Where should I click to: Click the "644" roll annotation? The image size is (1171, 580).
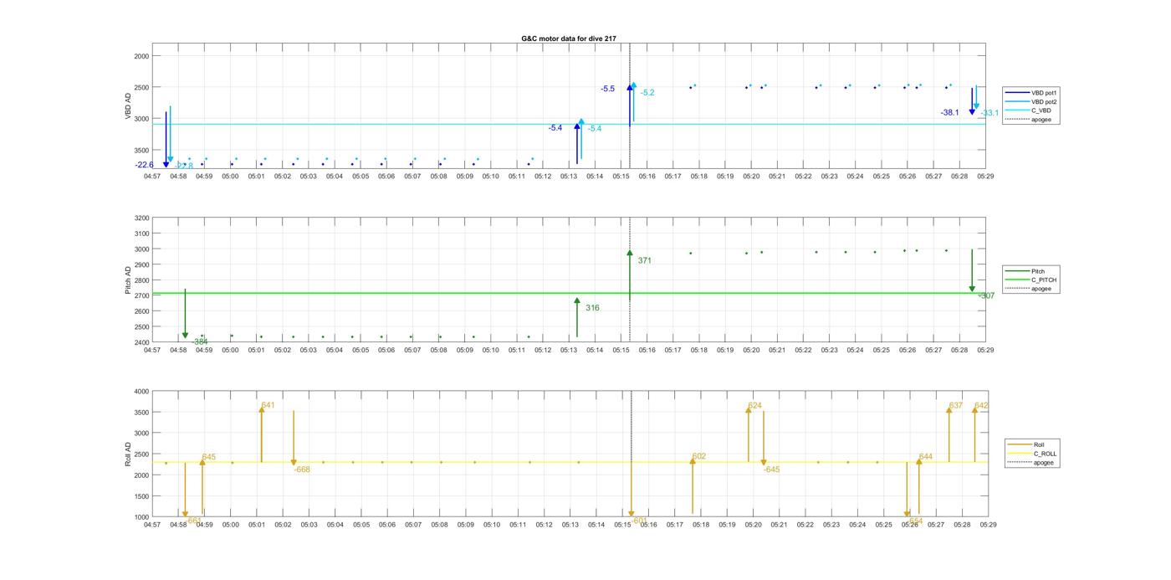point(926,457)
